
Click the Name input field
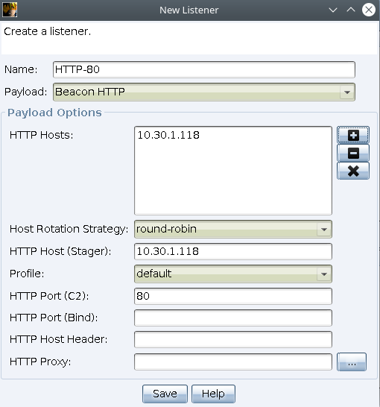tap(204, 69)
